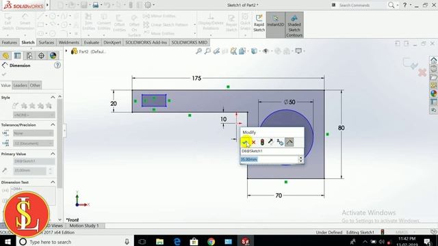Select the Ø50 diameter dimension
This screenshot has width=438, height=246.
[289, 102]
